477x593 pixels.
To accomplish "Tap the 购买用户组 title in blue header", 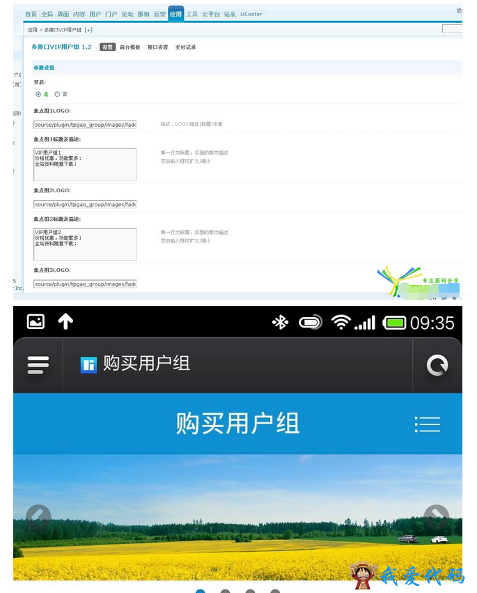I will (237, 424).
